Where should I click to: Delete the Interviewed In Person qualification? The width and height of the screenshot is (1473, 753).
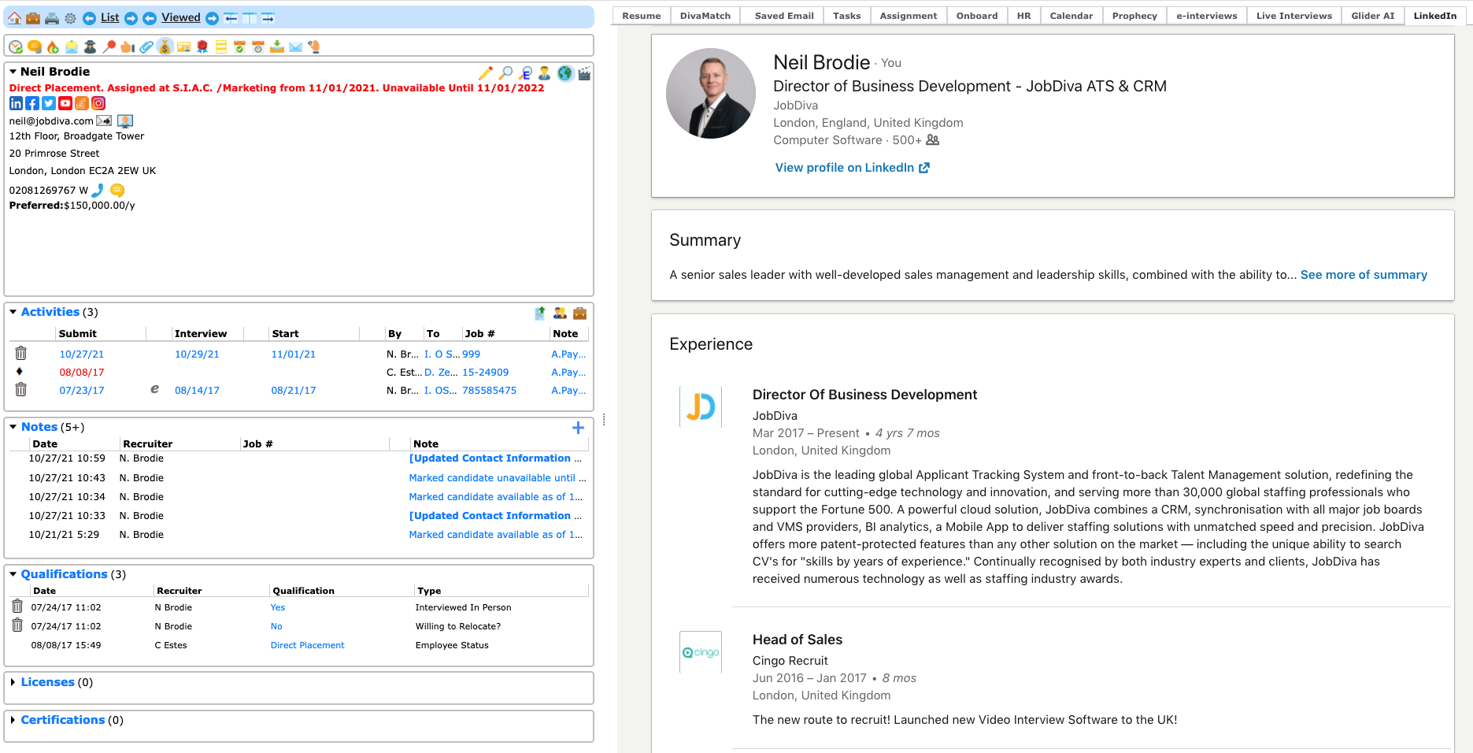(x=17, y=606)
